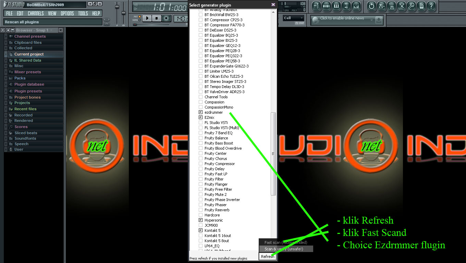Image resolution: width=466 pixels, height=263 pixels.
Task: Click the save new version icon
Action: (381, 6)
